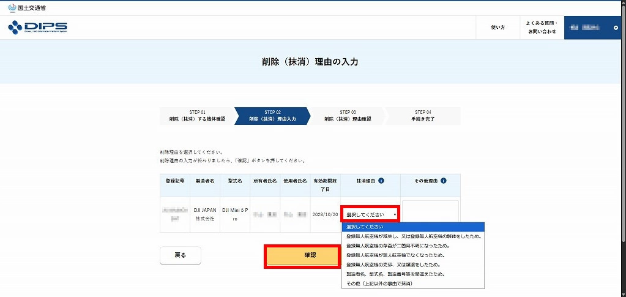Viewport: 626px width, 297px height.
Task: Click the DIPS logo in header
Action: pyautogui.click(x=38, y=28)
